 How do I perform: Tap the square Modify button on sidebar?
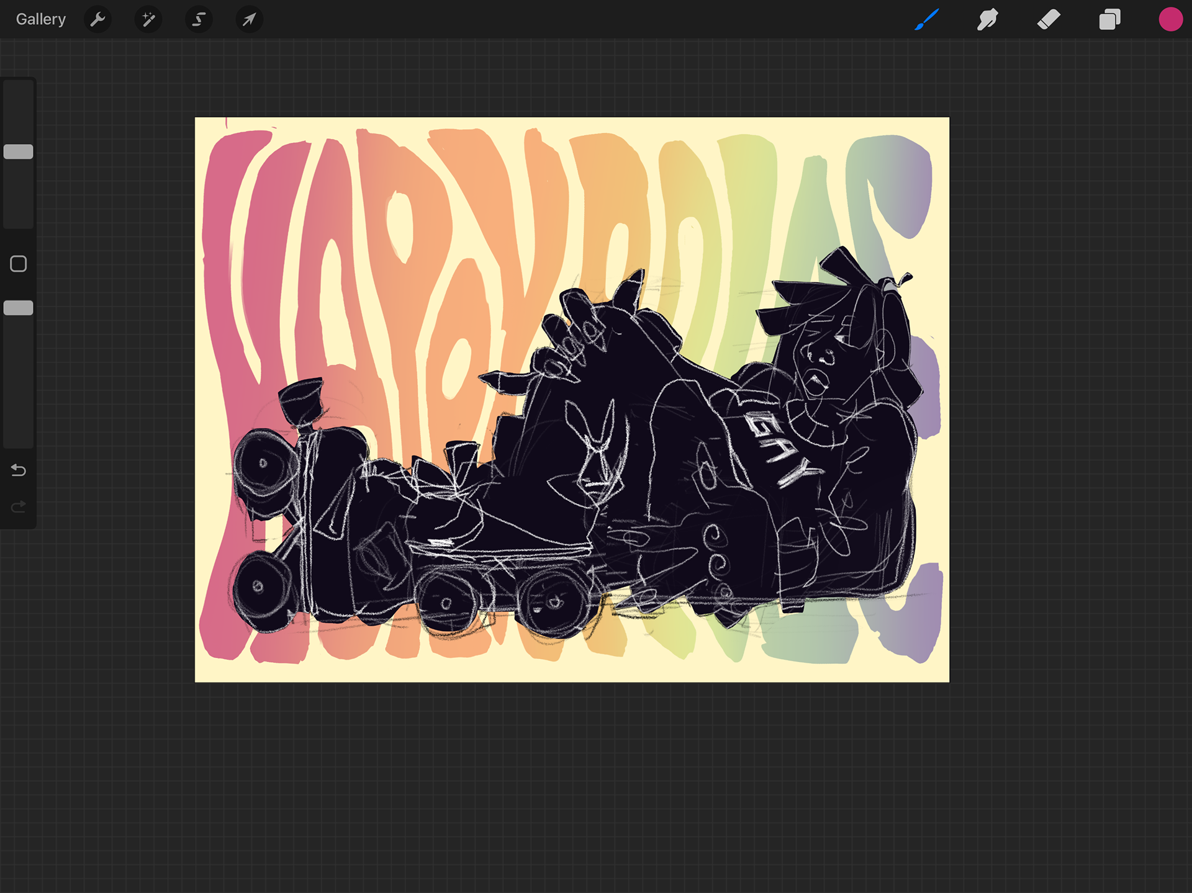(x=19, y=264)
